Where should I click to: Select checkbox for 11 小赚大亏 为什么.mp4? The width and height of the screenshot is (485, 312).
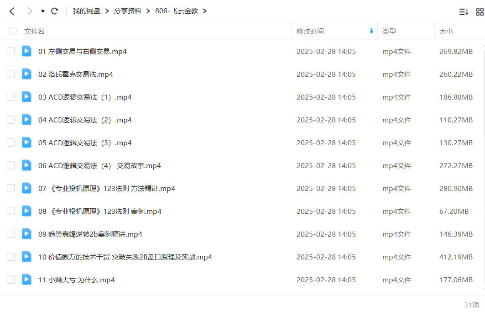11,280
